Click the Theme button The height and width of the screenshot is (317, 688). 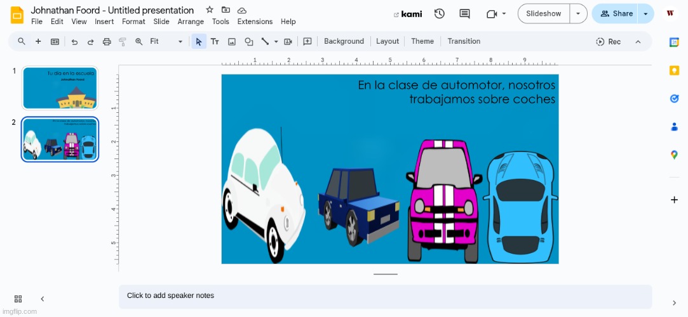click(422, 41)
